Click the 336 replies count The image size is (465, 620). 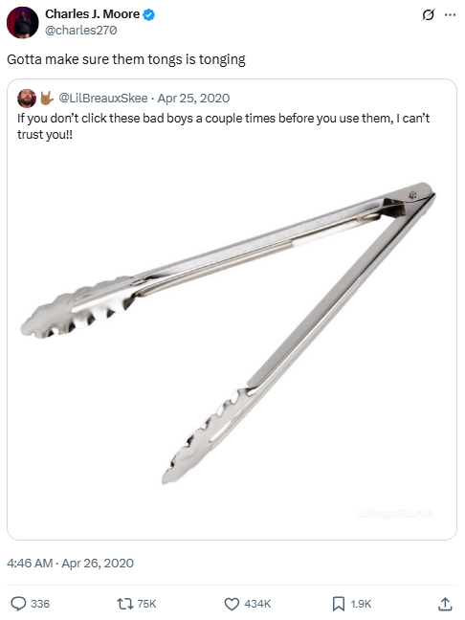pos(40,604)
